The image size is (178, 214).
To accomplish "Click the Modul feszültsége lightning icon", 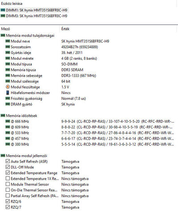I will tap(8, 87).
